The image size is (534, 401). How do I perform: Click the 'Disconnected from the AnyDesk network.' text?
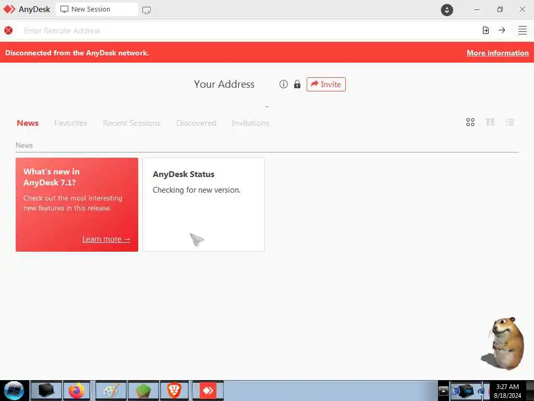[x=77, y=53]
